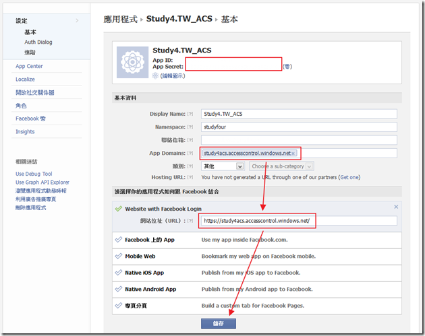This screenshot has width=425, height=336.
Task: Click the App Domains help [?] icon
Action: (x=190, y=153)
